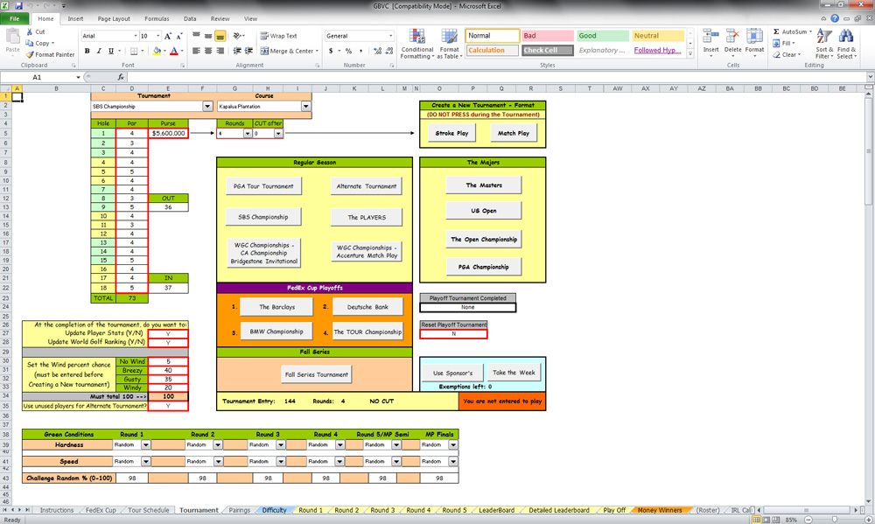Click the Fill down icon
Screen dimensions: 875x524
click(776, 43)
